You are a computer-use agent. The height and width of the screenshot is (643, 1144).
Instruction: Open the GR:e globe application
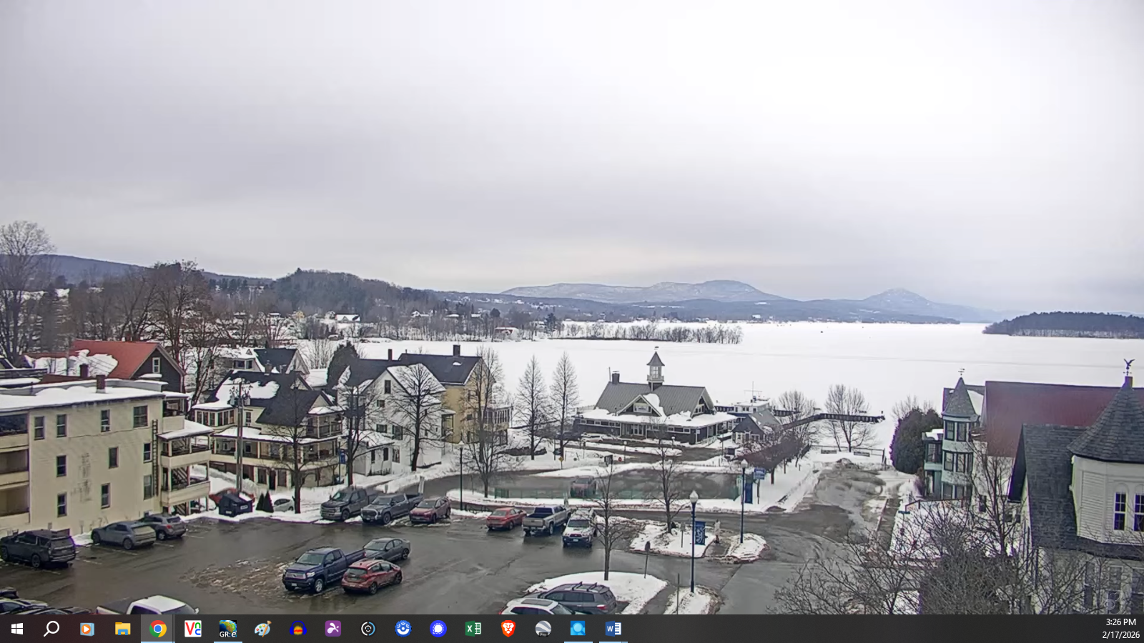(228, 629)
